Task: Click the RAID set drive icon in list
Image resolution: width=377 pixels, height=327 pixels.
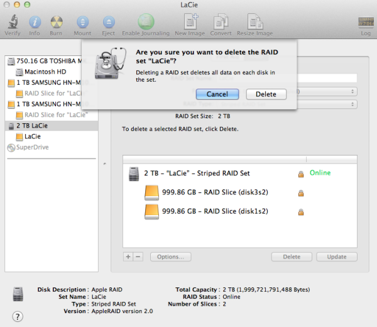Action: [134, 174]
